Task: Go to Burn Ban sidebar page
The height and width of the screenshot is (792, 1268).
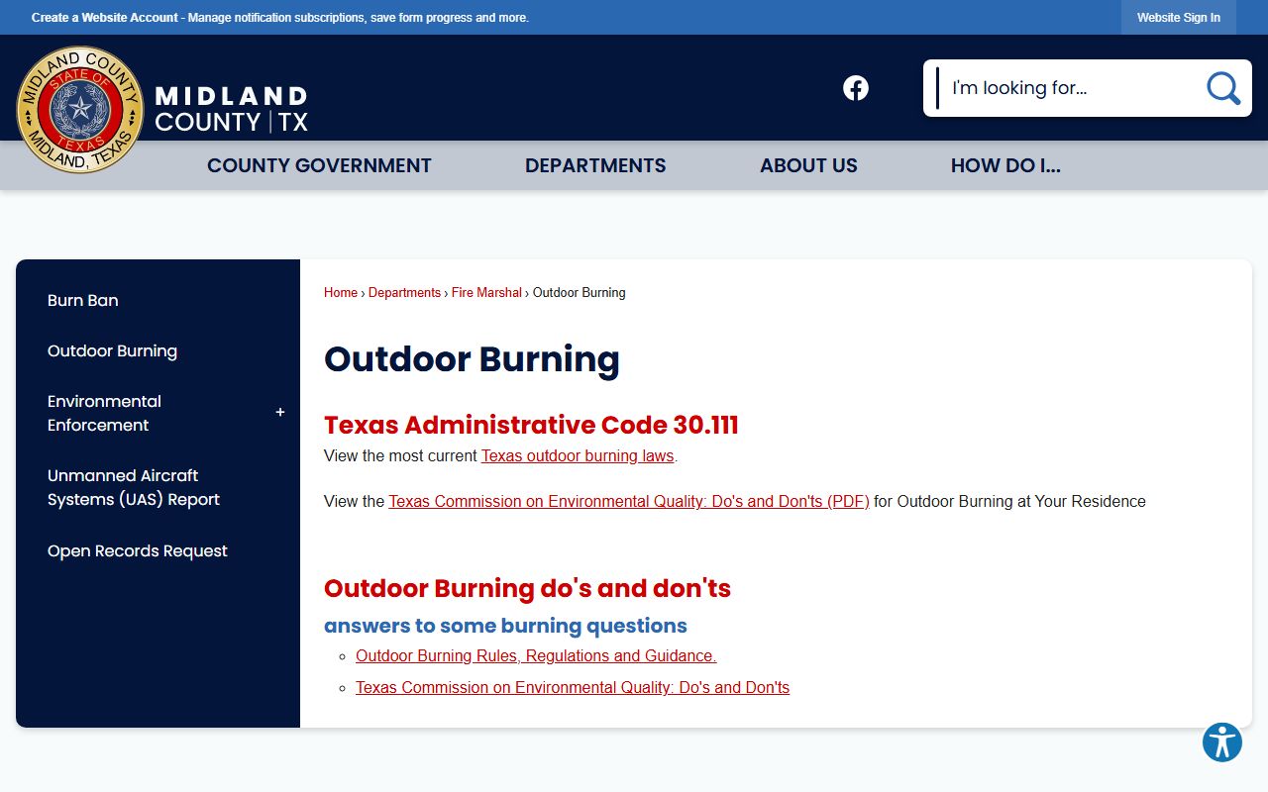Action: [83, 301]
